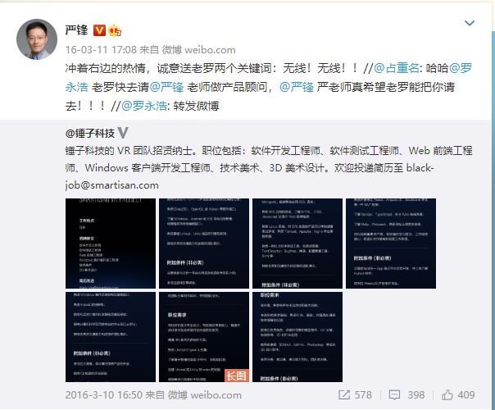
Task: Open the post options chevron dropdown
Action: pos(470,23)
